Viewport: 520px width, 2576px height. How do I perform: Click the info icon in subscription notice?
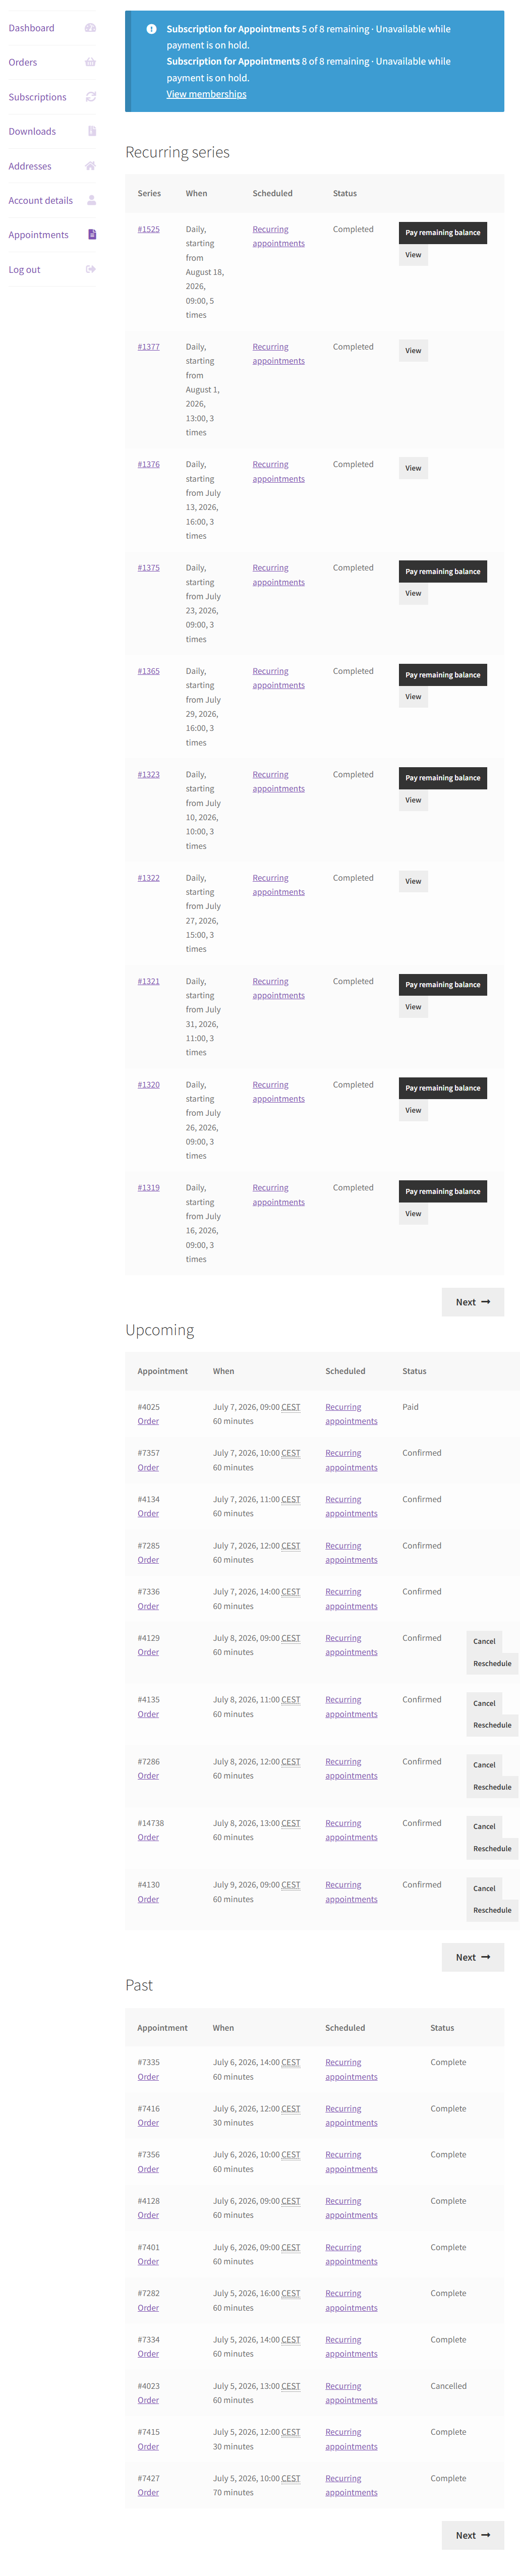coord(151,29)
